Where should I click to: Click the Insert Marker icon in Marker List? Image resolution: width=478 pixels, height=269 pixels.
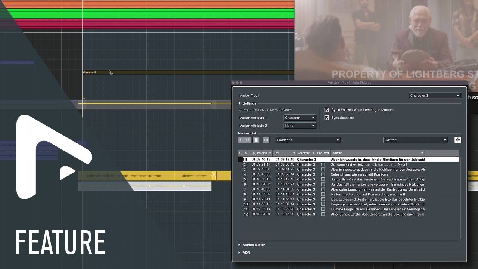click(x=241, y=140)
